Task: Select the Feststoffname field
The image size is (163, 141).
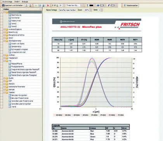Action: [x=17, y=64]
